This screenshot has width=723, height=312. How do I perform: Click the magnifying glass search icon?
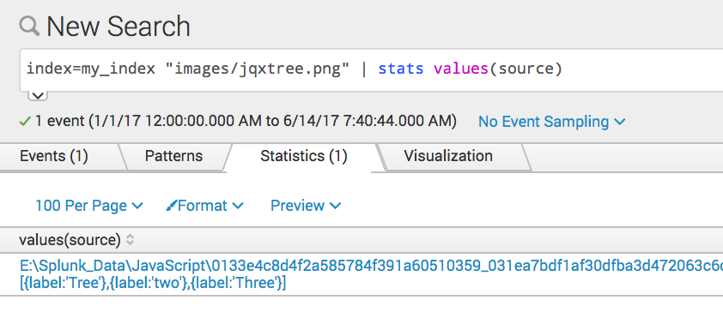[29, 26]
